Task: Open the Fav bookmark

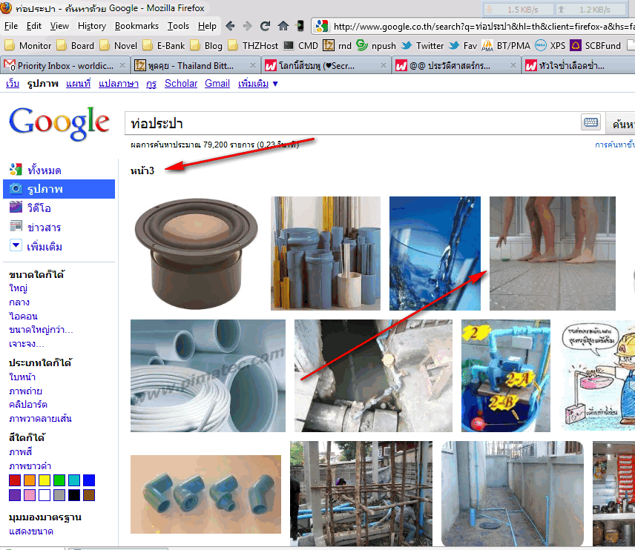Action: 463,46
